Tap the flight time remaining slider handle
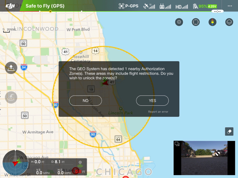The width and height of the screenshot is (238, 178). 217,11
